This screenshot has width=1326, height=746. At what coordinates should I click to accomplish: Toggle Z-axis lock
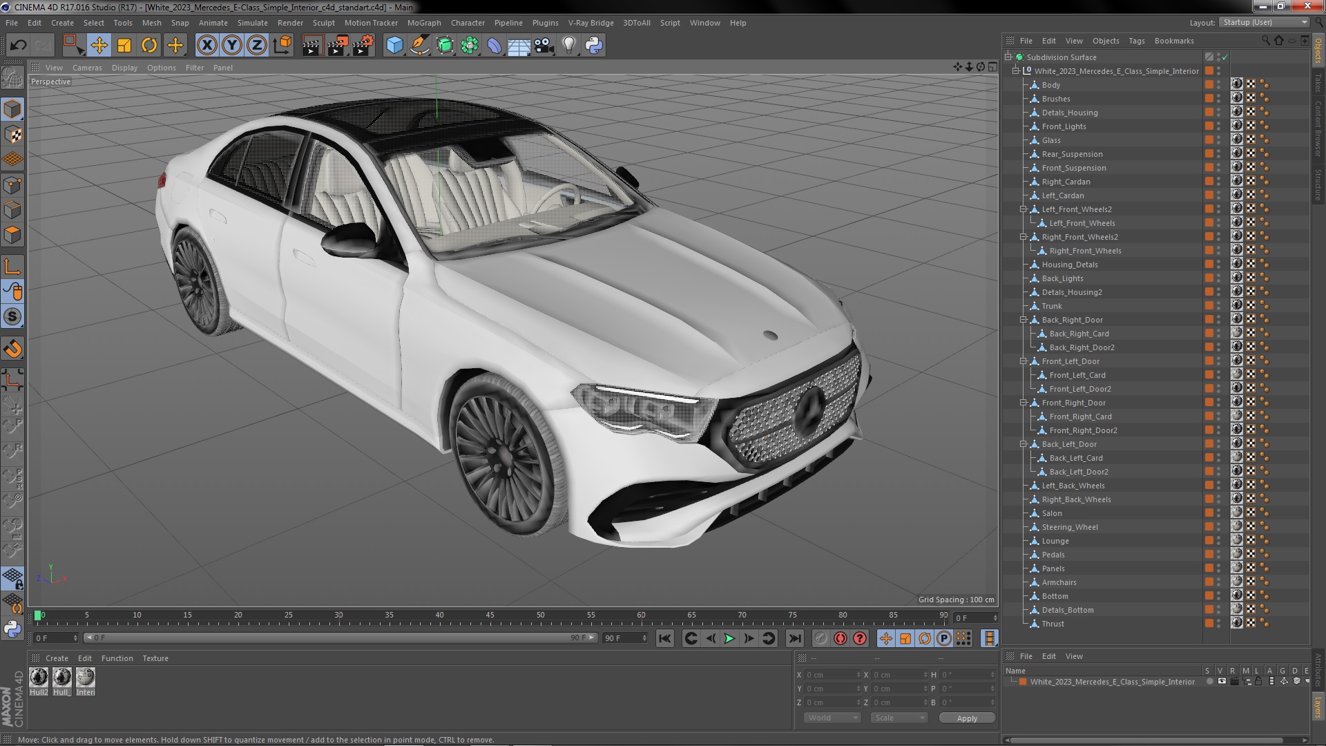coord(257,46)
